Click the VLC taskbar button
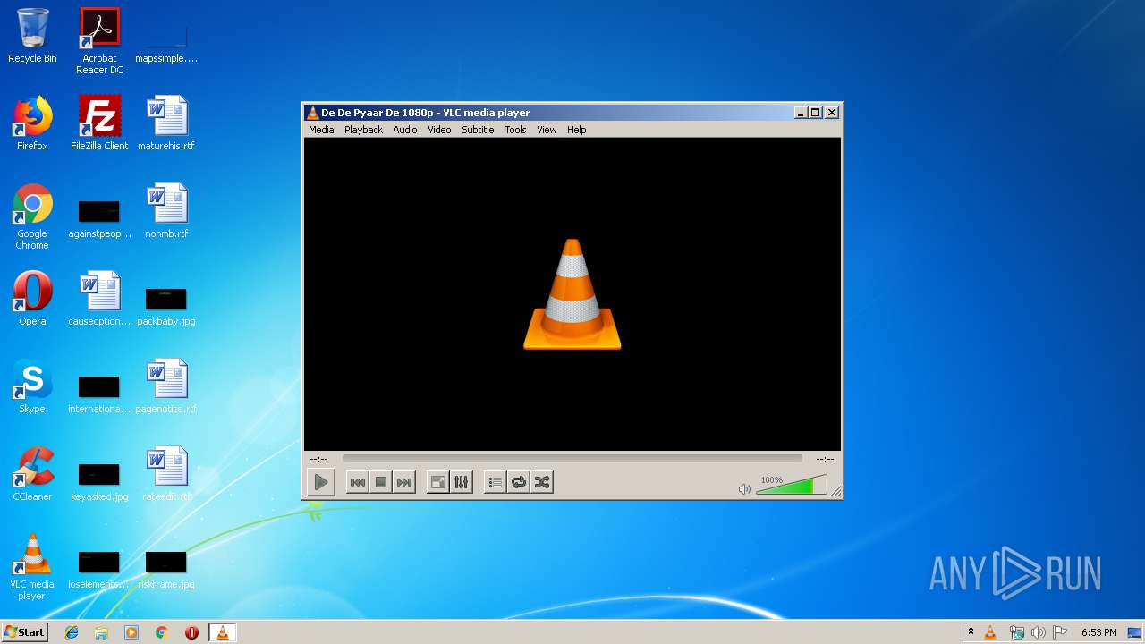Screen dimensions: 1145x644 (222, 632)
